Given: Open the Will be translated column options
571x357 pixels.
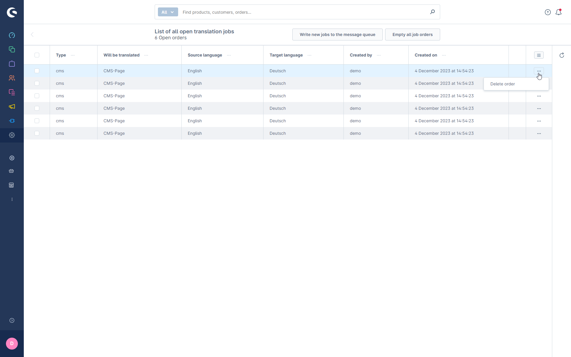Looking at the screenshot, I should pyautogui.click(x=146, y=55).
